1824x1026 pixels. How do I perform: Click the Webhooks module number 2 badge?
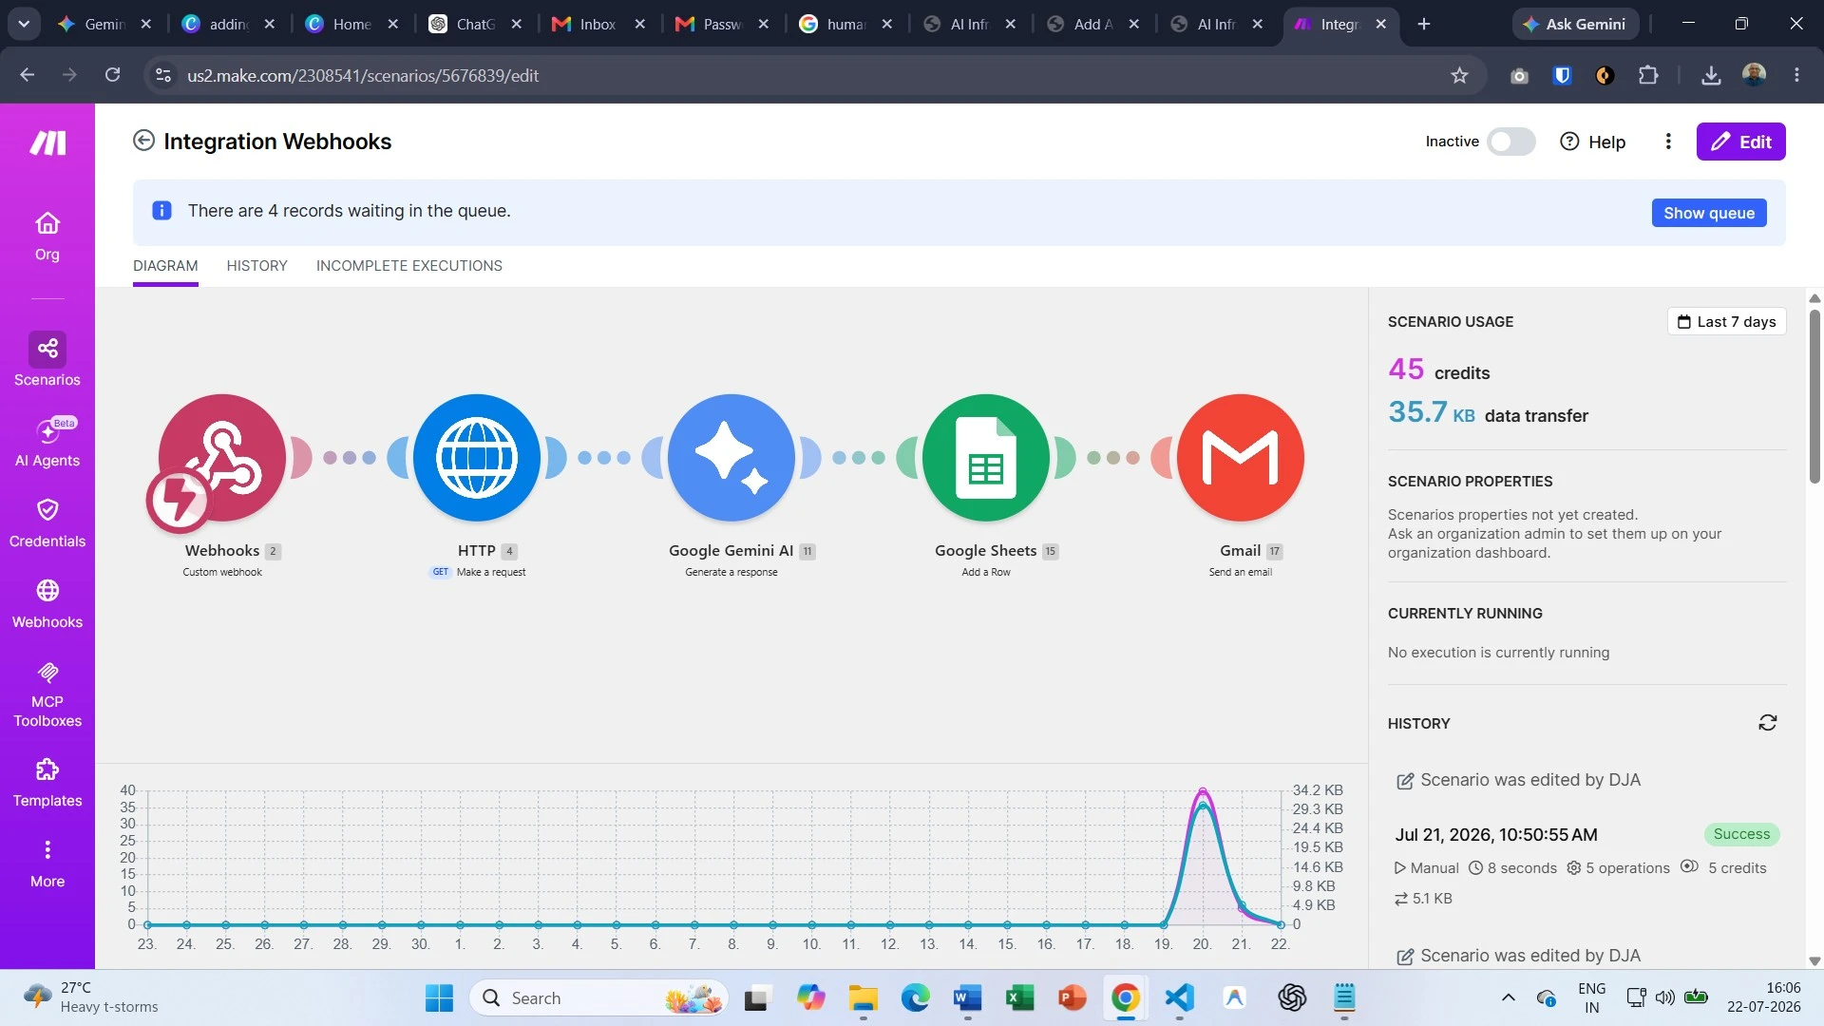pyautogui.click(x=273, y=551)
